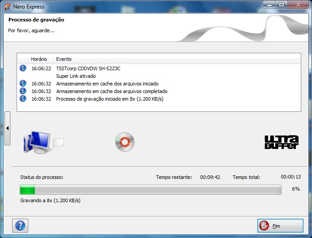Click the computer source icon
Screen dimensions: 312x238
pyautogui.click(x=37, y=142)
